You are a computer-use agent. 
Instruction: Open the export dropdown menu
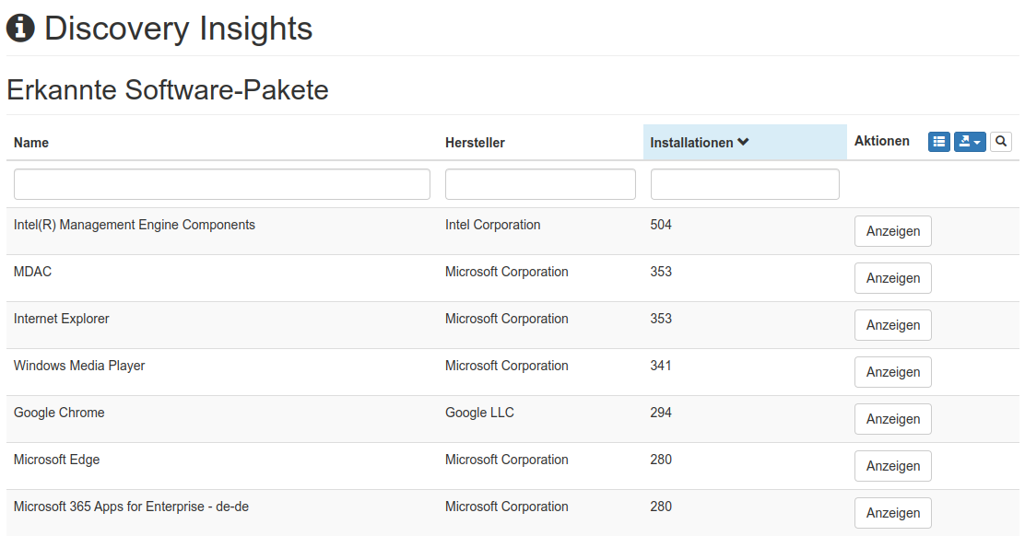click(970, 142)
